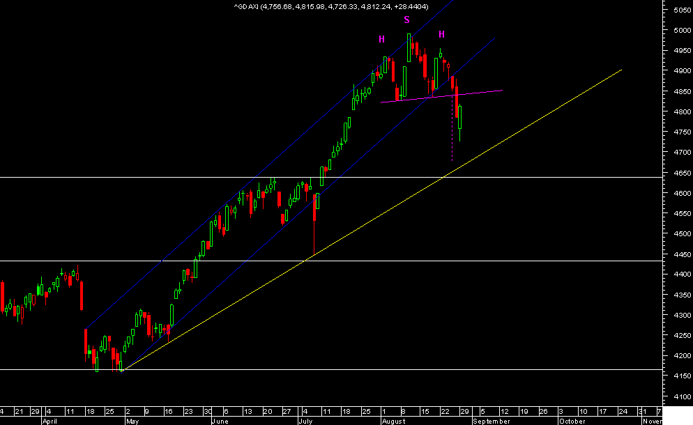Select the April month label

[x=50, y=421]
